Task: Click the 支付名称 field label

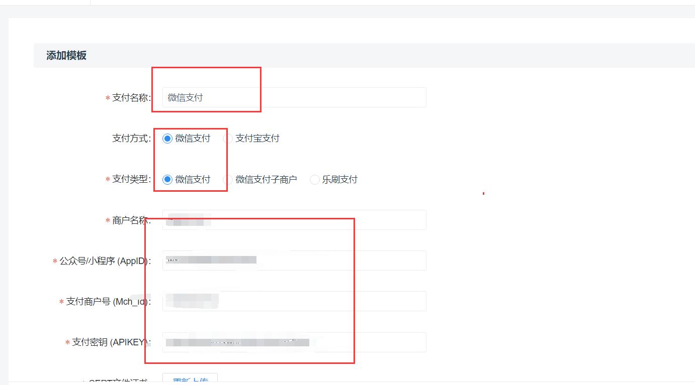Action: [131, 98]
